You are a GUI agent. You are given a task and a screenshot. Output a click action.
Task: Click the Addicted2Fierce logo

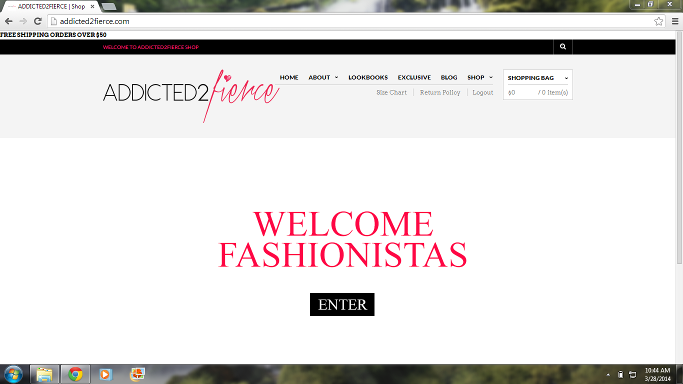191,95
